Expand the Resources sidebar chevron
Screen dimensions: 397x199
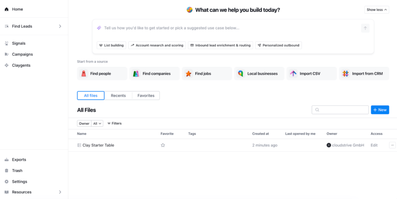tap(60, 192)
